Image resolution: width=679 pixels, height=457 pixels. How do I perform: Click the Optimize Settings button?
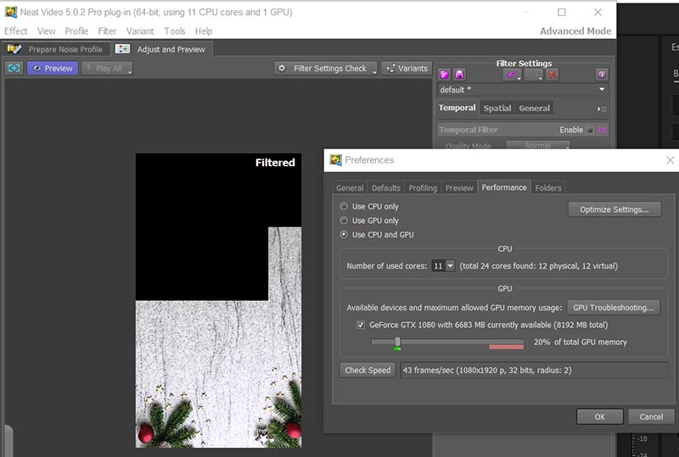coord(614,209)
